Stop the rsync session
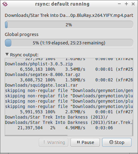This screenshot has width=138, height=154. click(x=117, y=142)
